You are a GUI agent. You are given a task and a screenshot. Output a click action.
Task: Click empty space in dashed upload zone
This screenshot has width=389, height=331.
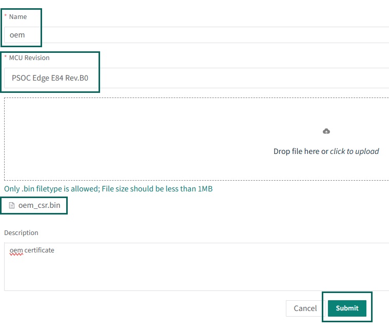[128, 139]
